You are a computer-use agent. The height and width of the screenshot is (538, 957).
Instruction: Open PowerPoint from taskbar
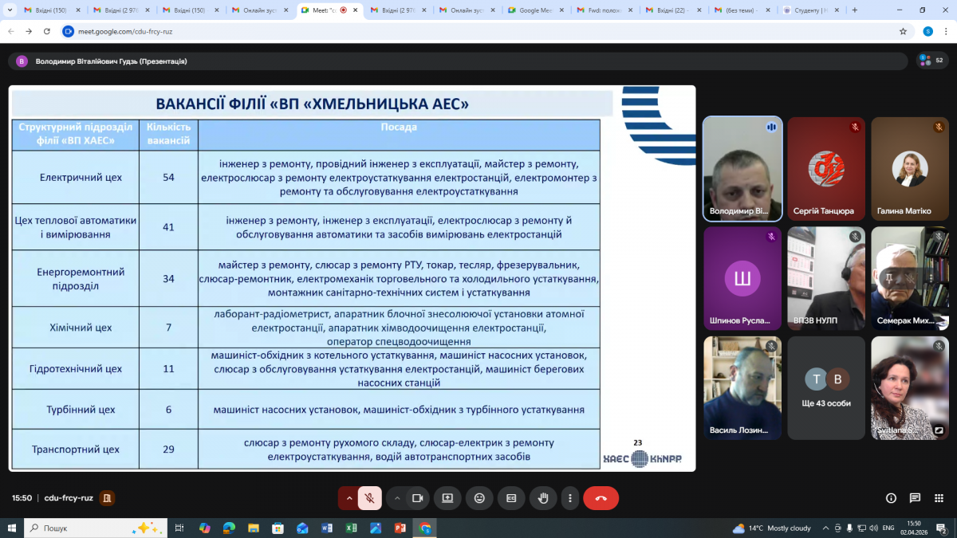(400, 528)
